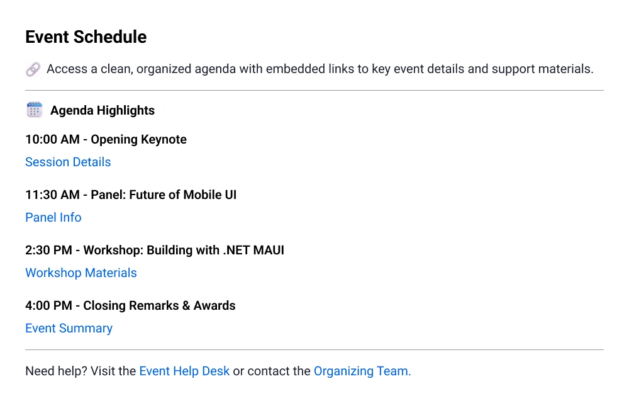629x408 pixels.
Task: Select the 2:30 PM .NET MAUI workshop title
Action: [x=155, y=250]
